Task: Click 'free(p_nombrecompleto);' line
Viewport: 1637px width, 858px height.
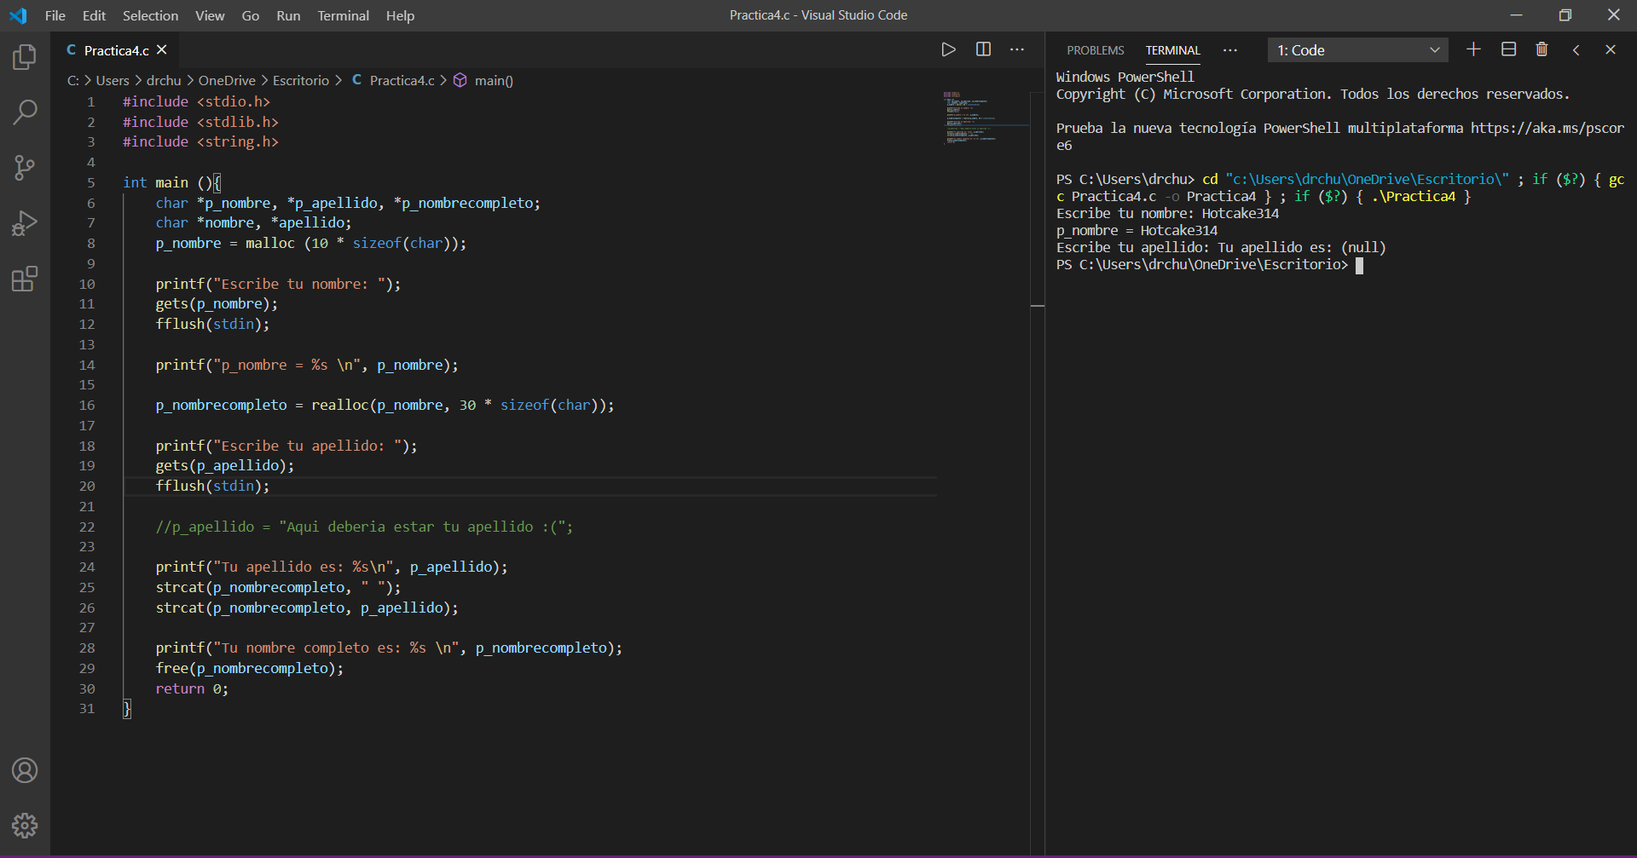Action: pyautogui.click(x=250, y=668)
